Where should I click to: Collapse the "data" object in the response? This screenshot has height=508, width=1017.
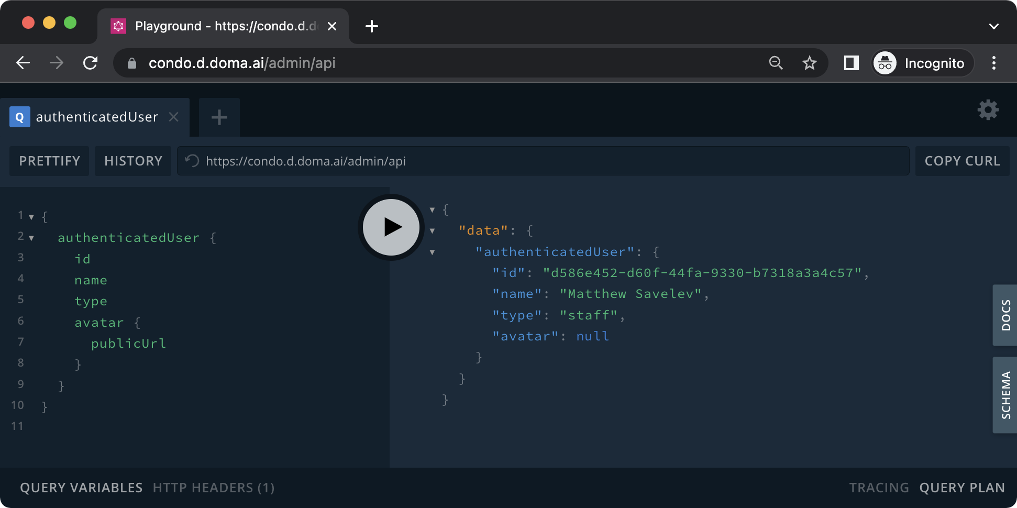[432, 231]
